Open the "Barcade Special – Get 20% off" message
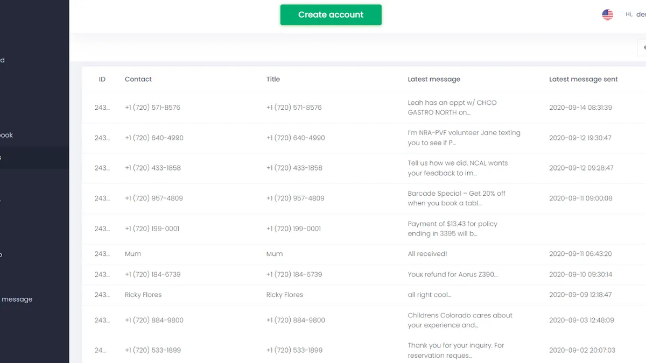Screen dimensions: 646x363 (457, 198)
